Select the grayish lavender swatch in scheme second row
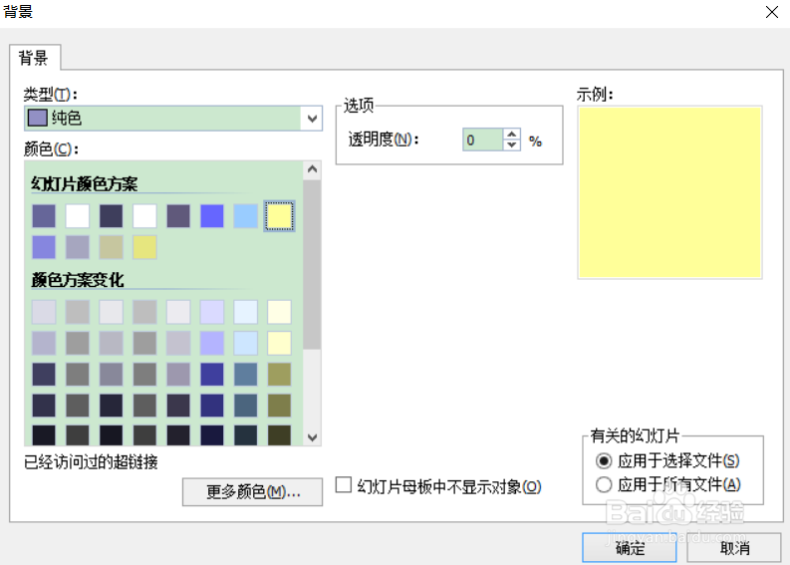790x565 pixels. (78, 247)
